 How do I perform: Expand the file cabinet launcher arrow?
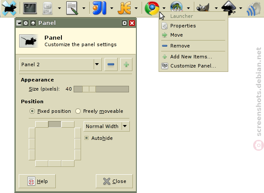[59, 8]
